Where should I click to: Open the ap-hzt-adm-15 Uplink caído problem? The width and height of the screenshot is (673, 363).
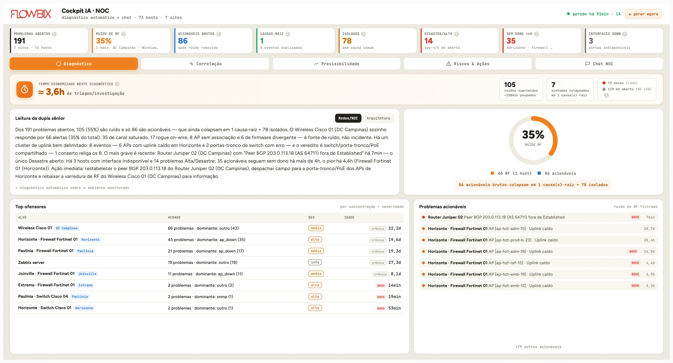(538, 229)
